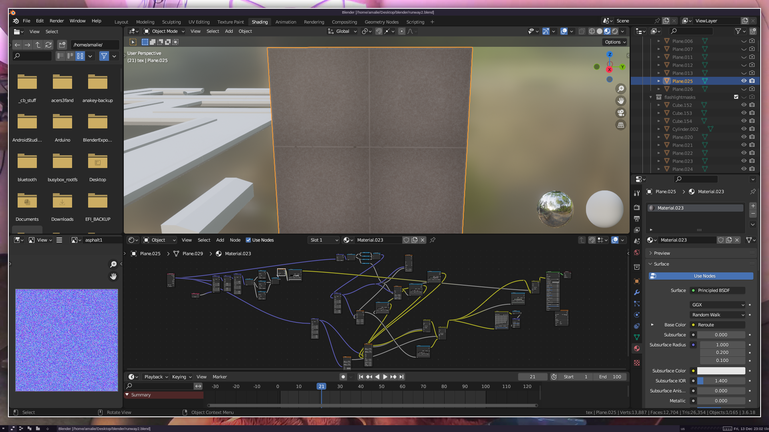769x432 pixels.
Task: Switch to the Compositing workspace tab
Action: 344,22
